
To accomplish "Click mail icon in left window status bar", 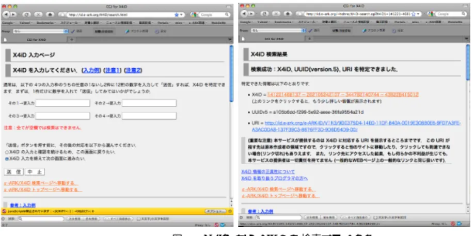I will pos(223,225).
